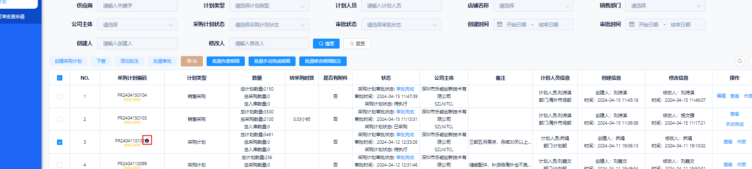Click the round search icon above the table
752x169 pixels.
coord(740,61)
